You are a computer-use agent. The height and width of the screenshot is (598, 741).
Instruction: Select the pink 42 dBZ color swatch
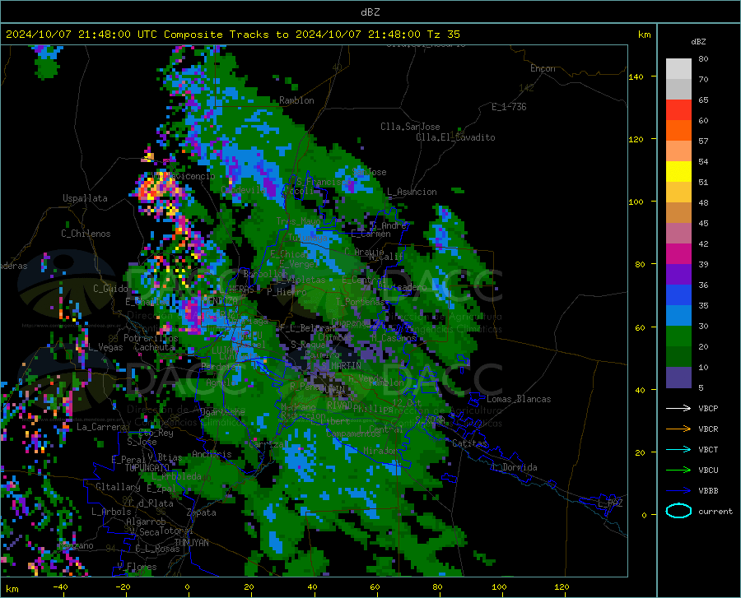[678, 234]
